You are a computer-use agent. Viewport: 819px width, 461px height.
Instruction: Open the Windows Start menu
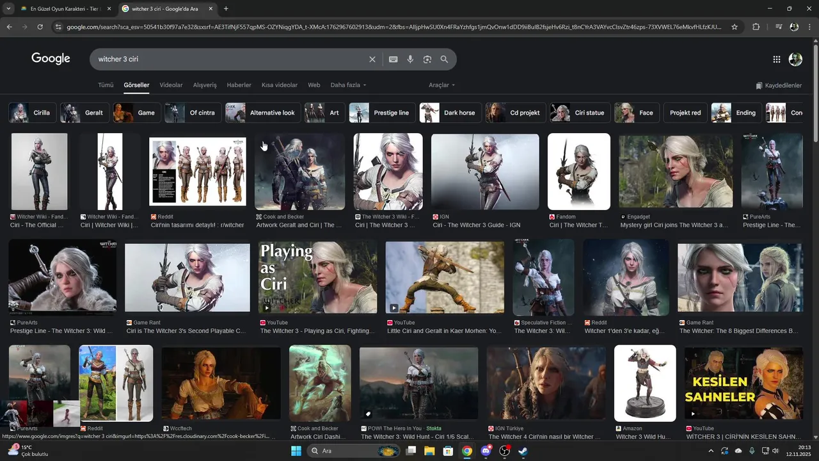[x=296, y=451]
